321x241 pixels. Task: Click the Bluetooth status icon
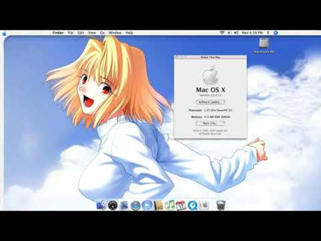(268, 33)
